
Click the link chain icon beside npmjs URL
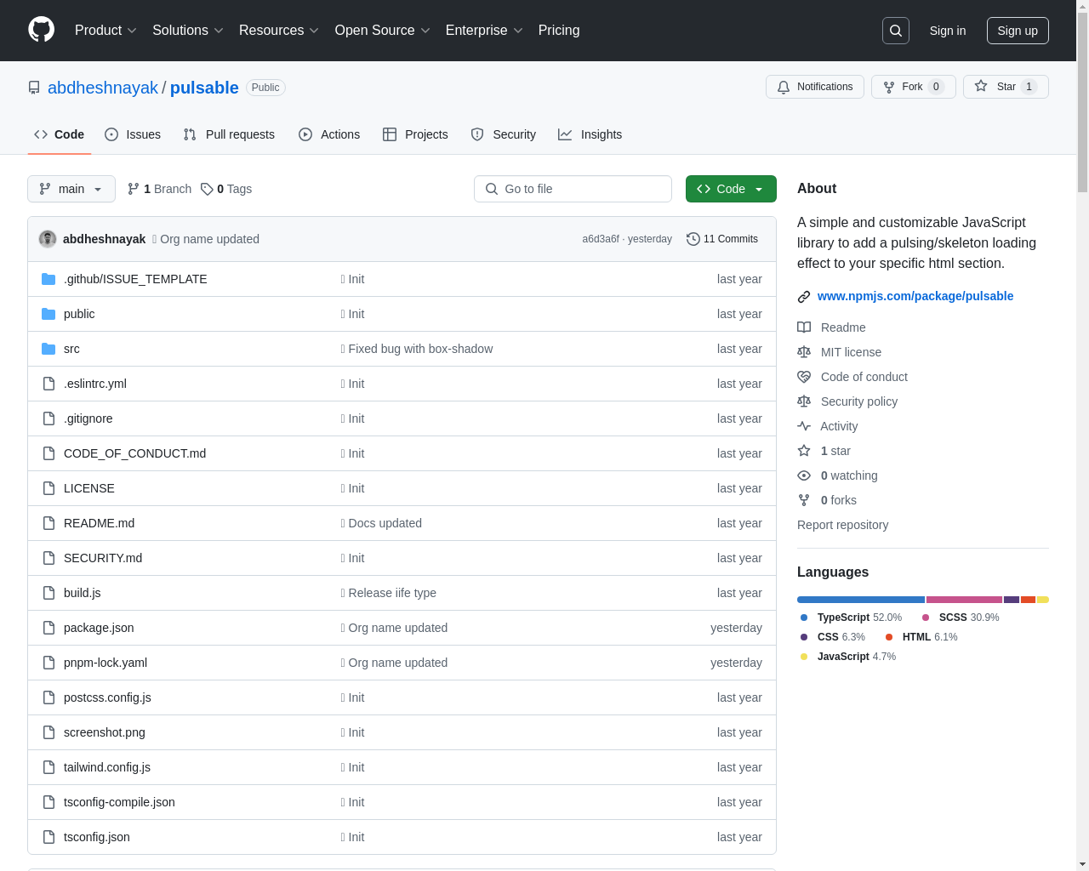(804, 297)
